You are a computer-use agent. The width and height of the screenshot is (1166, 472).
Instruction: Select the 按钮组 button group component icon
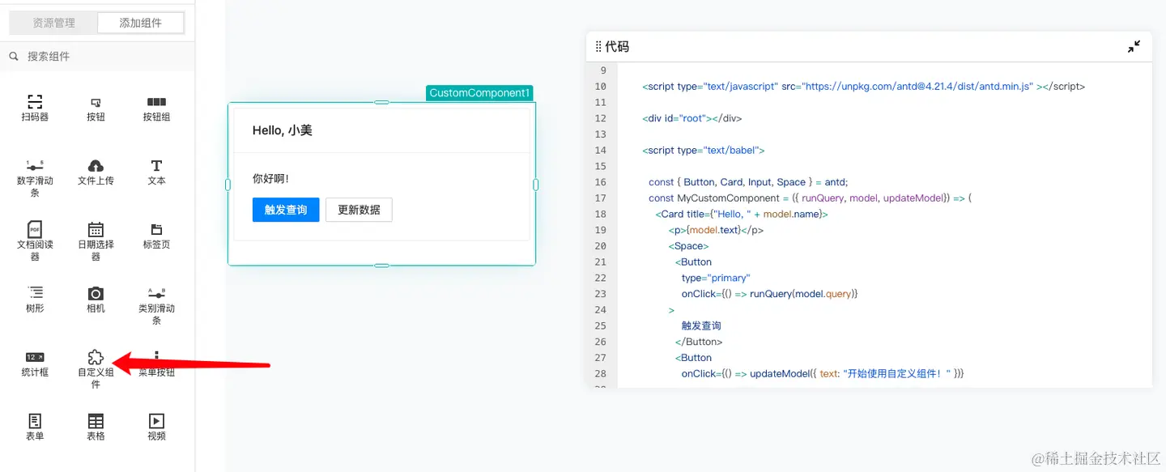click(156, 102)
